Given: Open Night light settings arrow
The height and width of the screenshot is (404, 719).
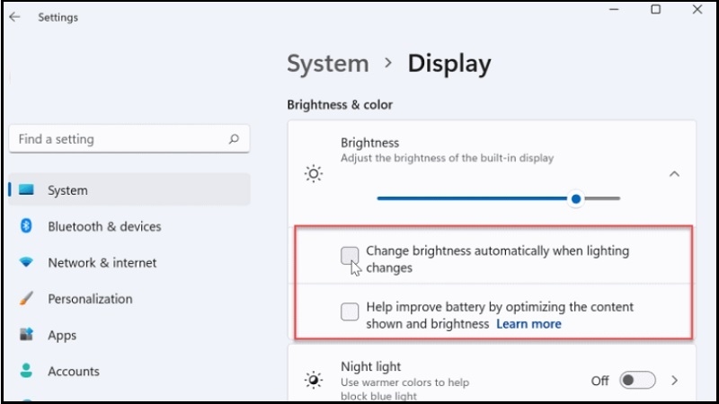Looking at the screenshot, I should pyautogui.click(x=675, y=381).
